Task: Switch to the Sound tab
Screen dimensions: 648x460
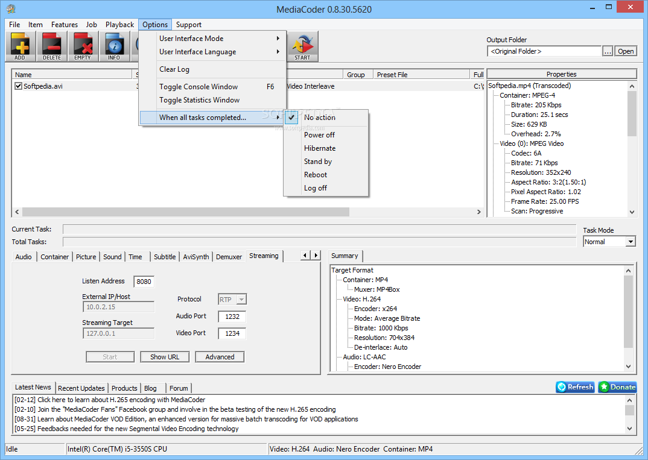Action: (112, 257)
